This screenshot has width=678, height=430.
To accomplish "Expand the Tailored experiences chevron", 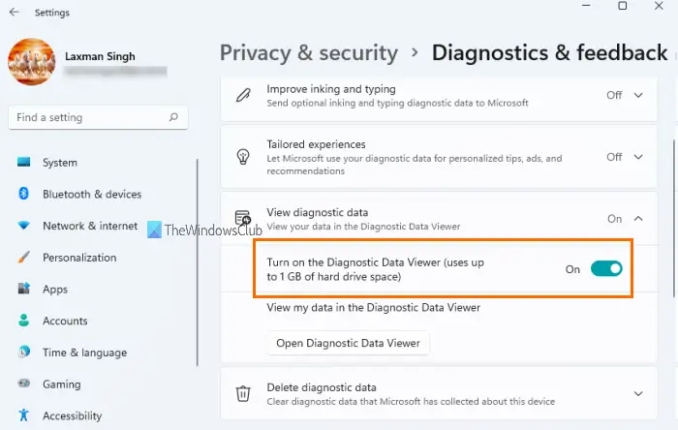I will (638, 157).
